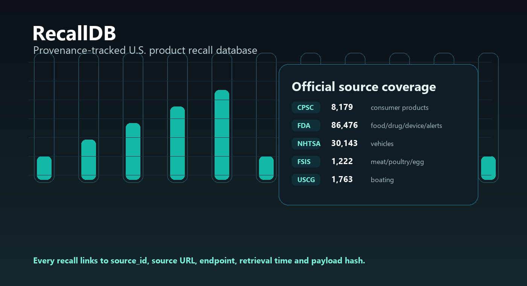Click the tallest teal bar in the chart

(x=222, y=135)
